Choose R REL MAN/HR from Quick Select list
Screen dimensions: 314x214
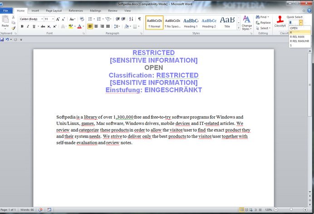click(x=300, y=41)
